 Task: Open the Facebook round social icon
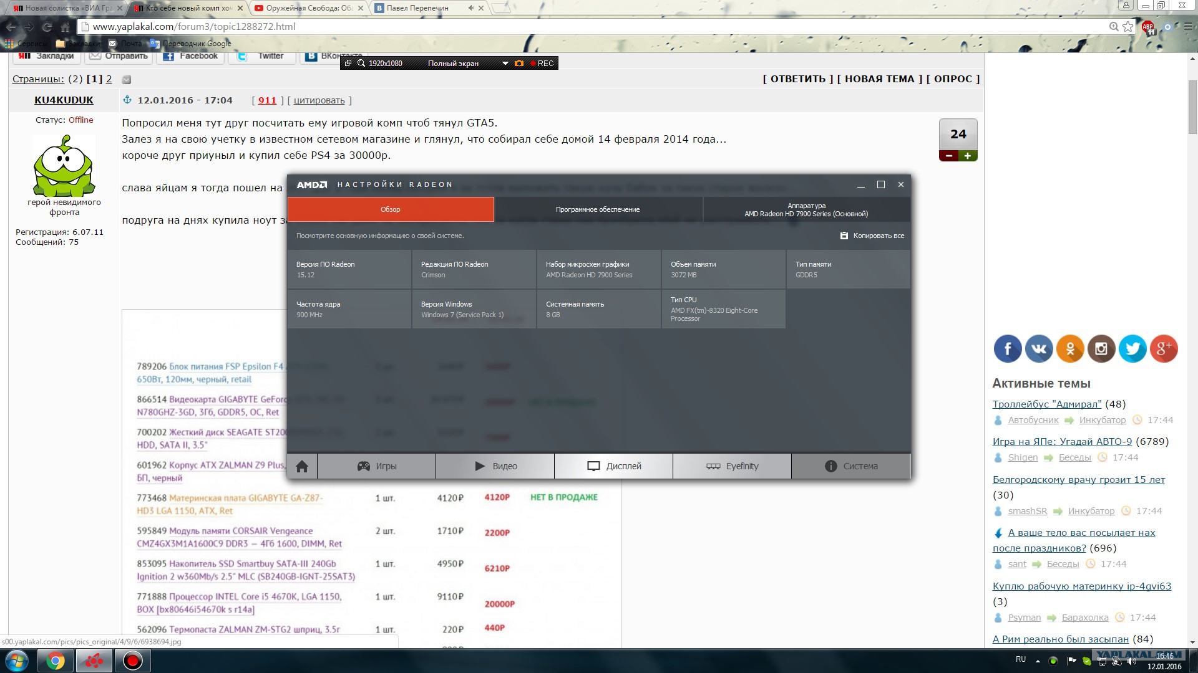pyautogui.click(x=1008, y=348)
